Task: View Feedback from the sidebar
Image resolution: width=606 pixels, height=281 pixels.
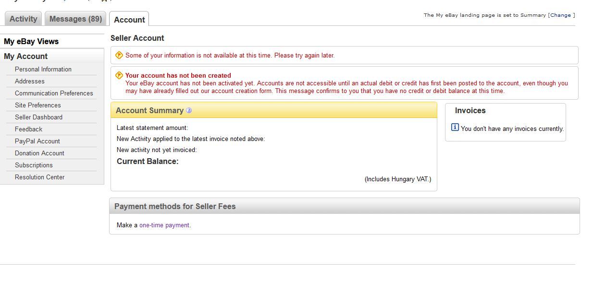Action: click(28, 129)
